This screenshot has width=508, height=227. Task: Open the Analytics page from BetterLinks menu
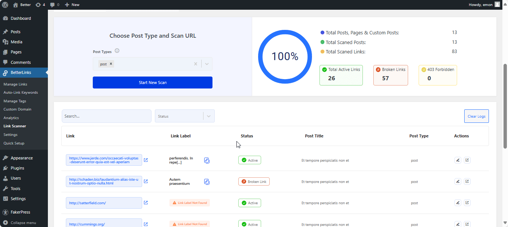click(x=11, y=117)
